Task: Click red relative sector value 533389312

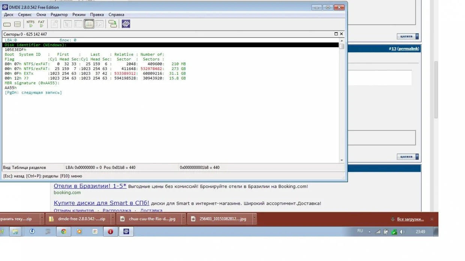Action: click(x=125, y=74)
